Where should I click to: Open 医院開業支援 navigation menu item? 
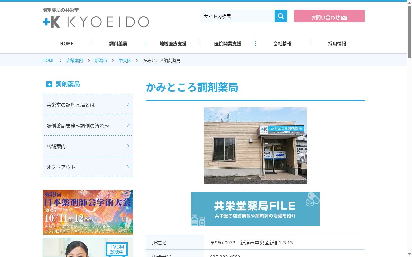click(228, 43)
